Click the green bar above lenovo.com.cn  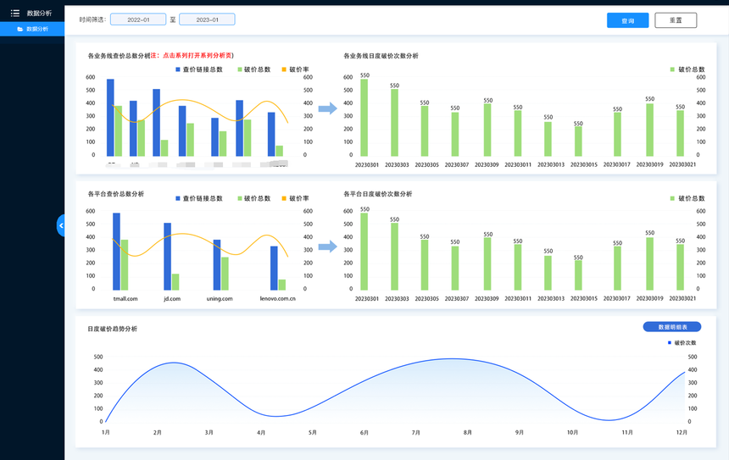click(281, 285)
